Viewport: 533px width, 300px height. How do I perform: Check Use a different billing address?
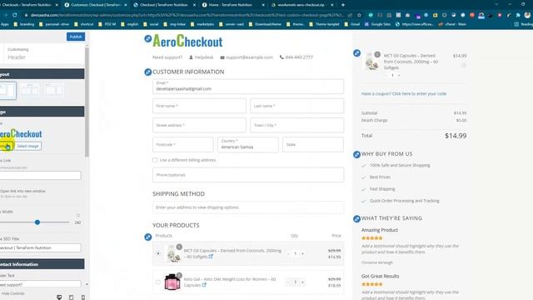pos(155,160)
